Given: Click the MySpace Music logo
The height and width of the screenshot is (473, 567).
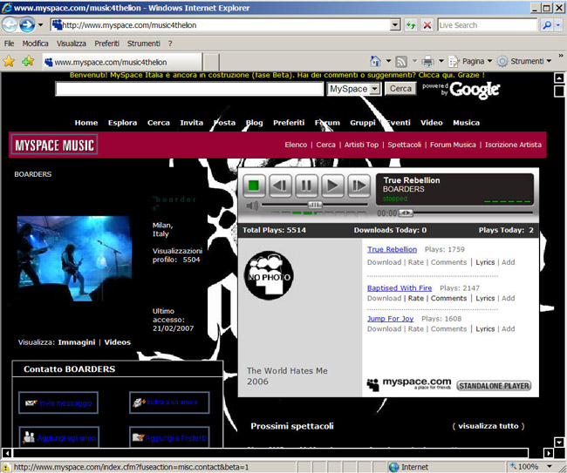Looking at the screenshot, I should point(54,145).
